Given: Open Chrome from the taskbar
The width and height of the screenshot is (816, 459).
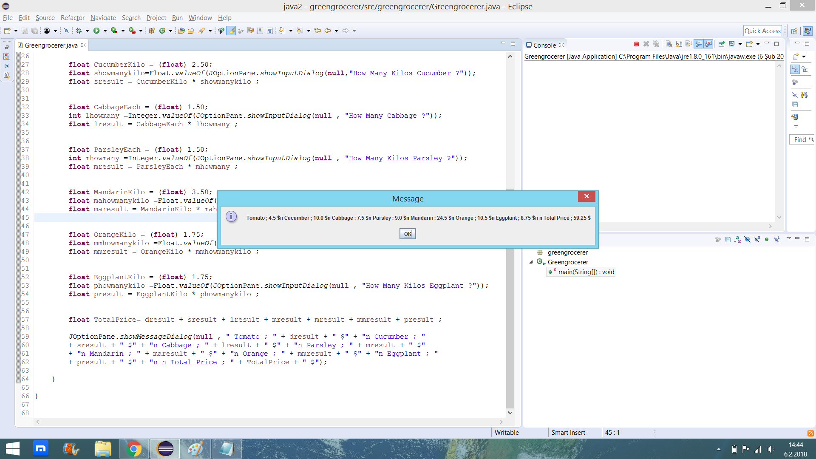Looking at the screenshot, I should pyautogui.click(x=134, y=449).
